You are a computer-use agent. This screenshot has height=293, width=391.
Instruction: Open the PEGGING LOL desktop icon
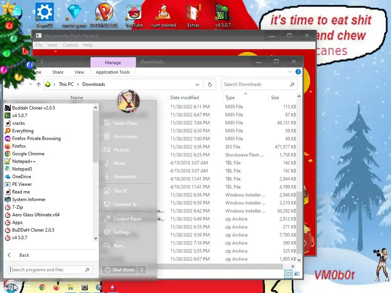104,15
